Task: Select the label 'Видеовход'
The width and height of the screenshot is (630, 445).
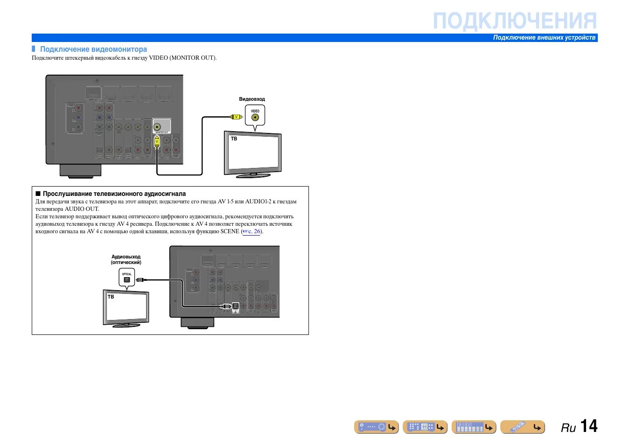Action: [x=252, y=99]
